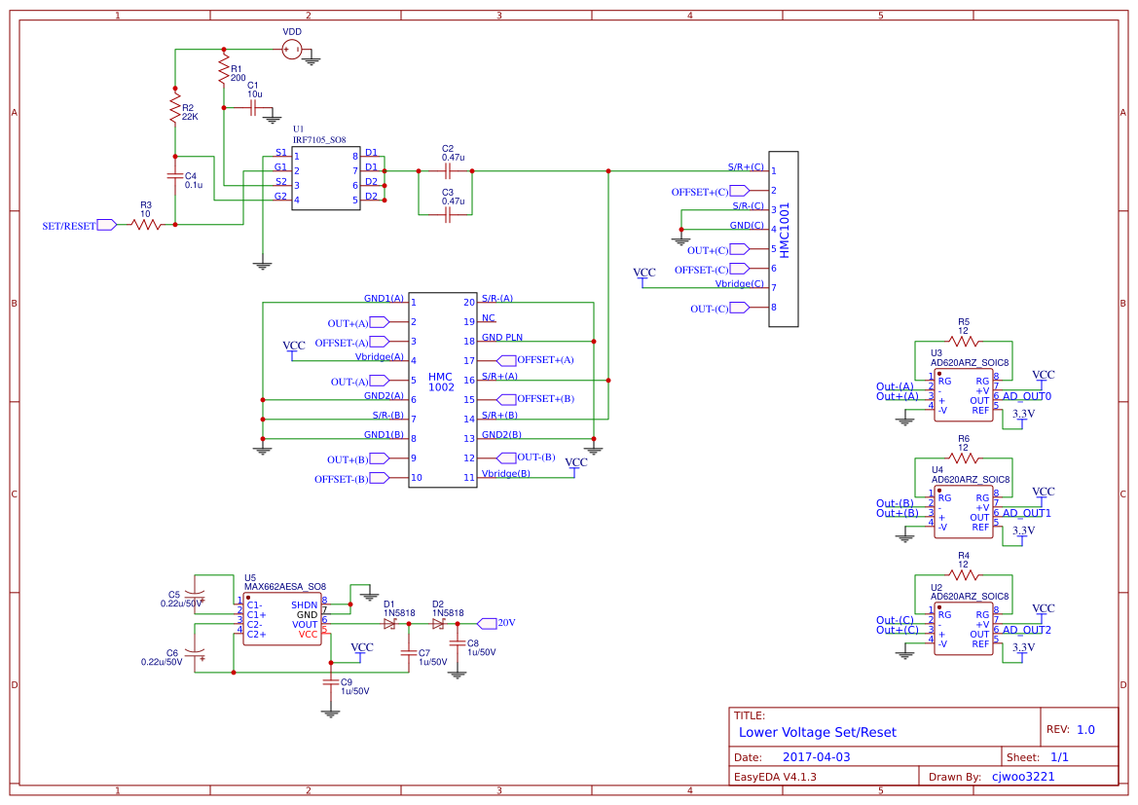
Task: Click the cjwoo3221 drawn-by text
Action: 1023,776
